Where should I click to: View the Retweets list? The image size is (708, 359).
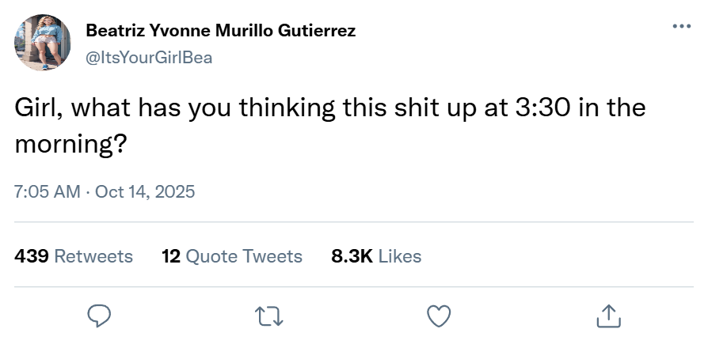click(x=93, y=256)
